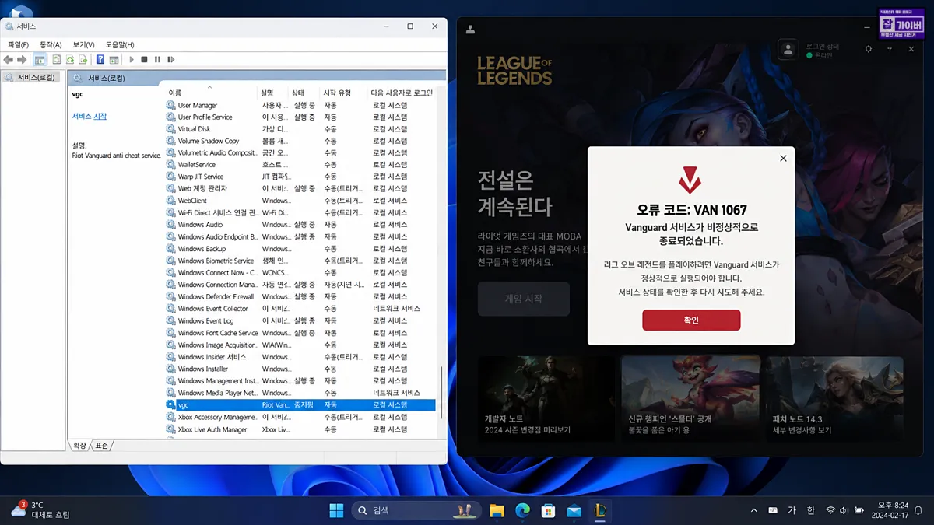Toggle the console tree toolbar icon
934x525 pixels.
pyautogui.click(x=40, y=60)
